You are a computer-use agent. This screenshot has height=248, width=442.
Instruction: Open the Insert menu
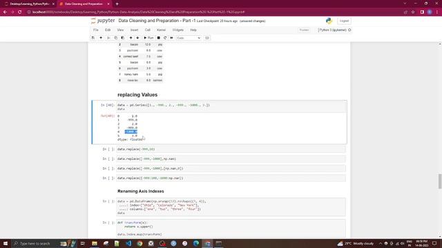pyautogui.click(x=134, y=30)
